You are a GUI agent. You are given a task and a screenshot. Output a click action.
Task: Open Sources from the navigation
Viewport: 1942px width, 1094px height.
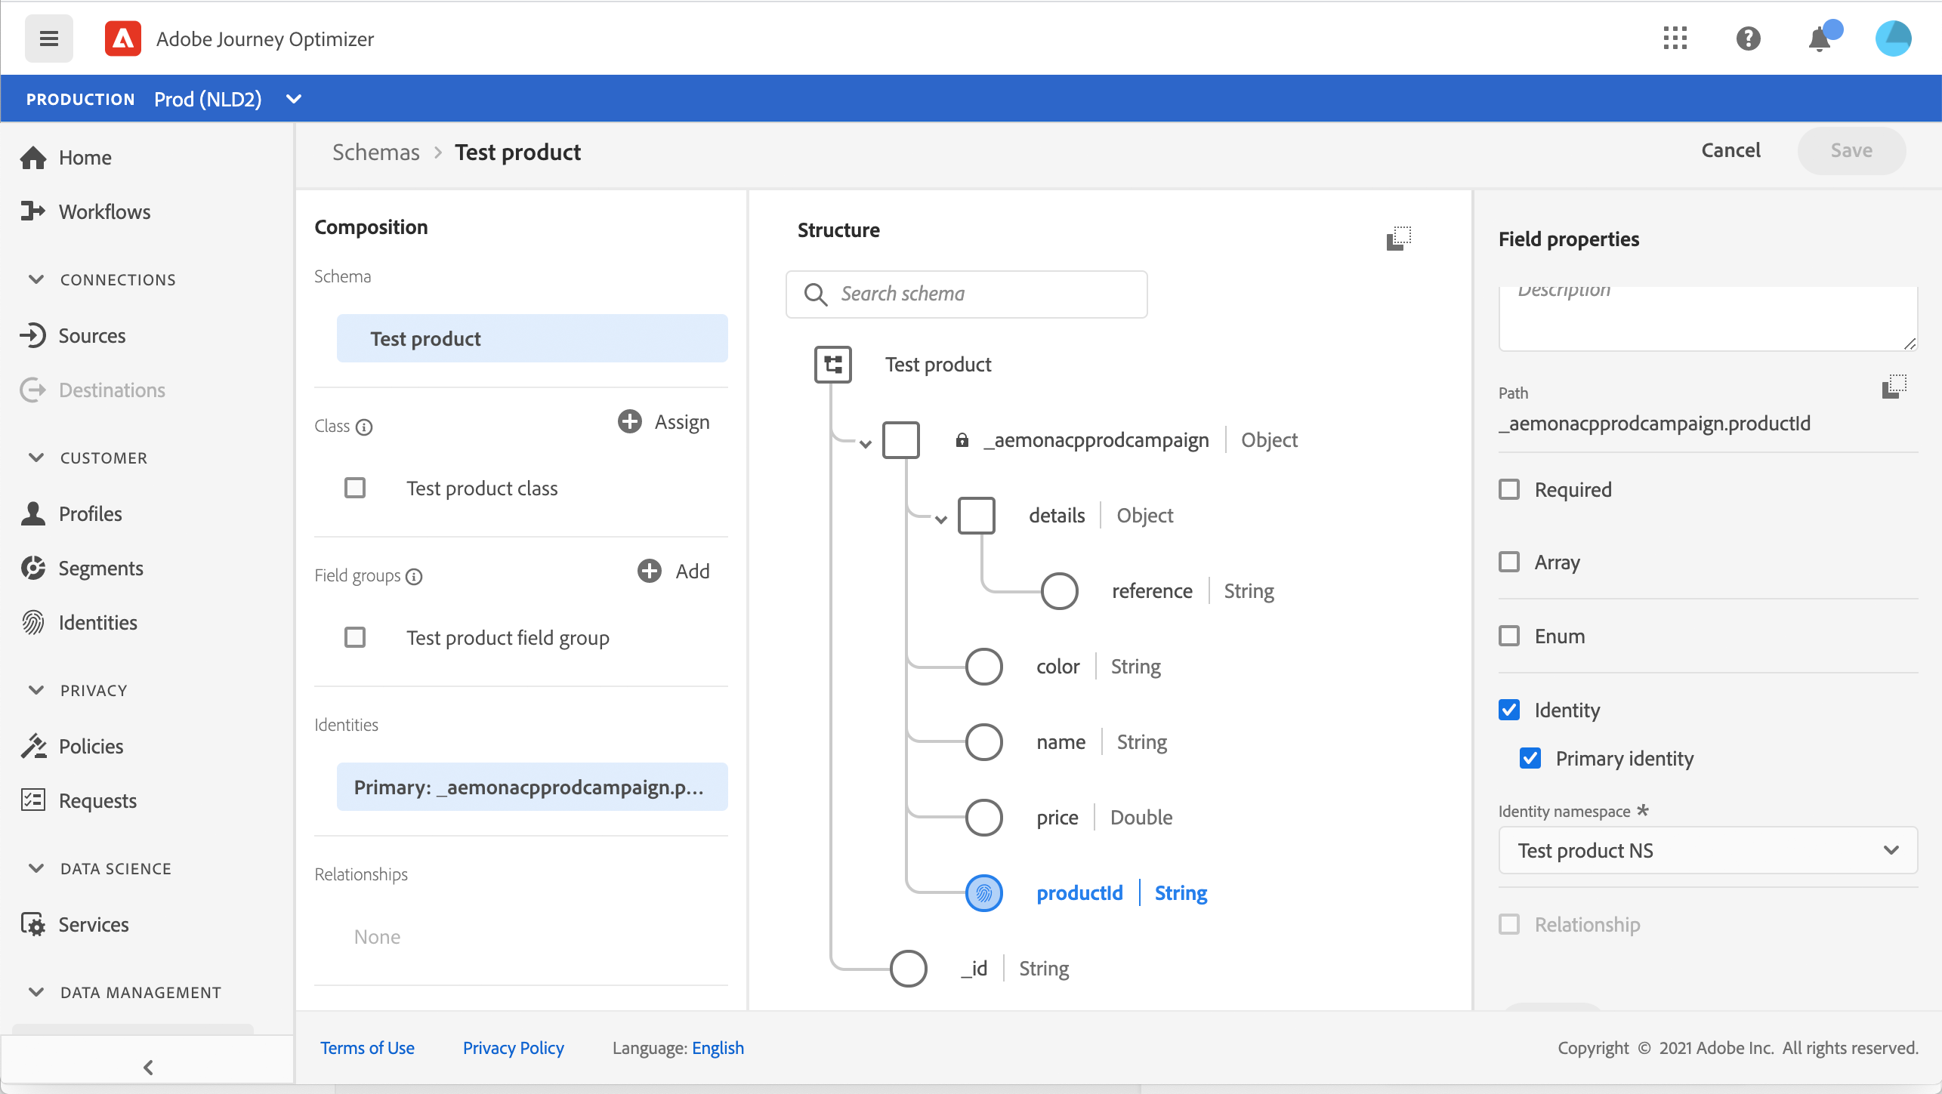tap(91, 335)
